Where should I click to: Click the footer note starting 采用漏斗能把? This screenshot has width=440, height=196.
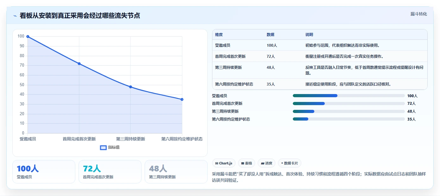[x=319, y=177]
